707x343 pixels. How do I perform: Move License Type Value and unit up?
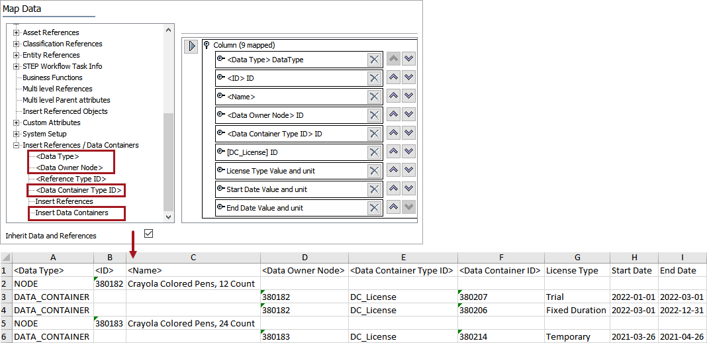tap(393, 170)
